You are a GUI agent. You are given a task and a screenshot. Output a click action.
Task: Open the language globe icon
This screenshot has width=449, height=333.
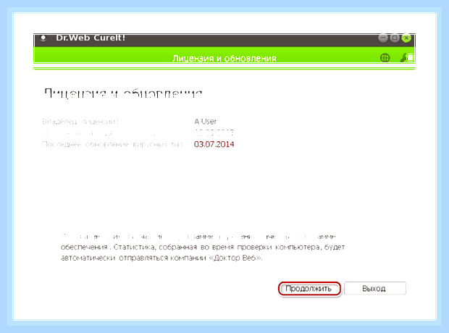pyautogui.click(x=385, y=58)
